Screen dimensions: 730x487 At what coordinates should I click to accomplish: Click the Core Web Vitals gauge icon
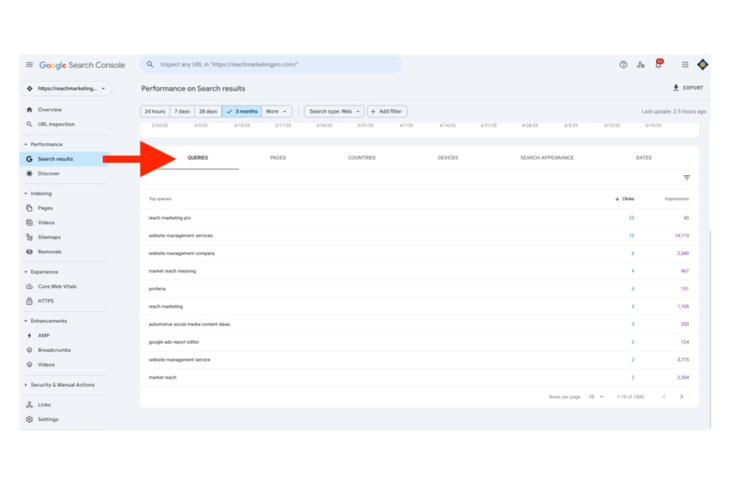[x=29, y=287]
